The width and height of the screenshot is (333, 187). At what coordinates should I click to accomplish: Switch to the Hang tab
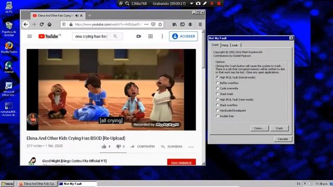[x=225, y=45]
